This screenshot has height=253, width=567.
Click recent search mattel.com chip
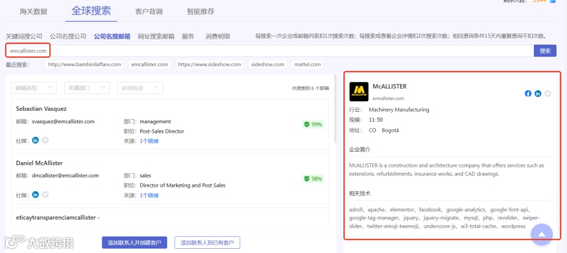pos(308,65)
